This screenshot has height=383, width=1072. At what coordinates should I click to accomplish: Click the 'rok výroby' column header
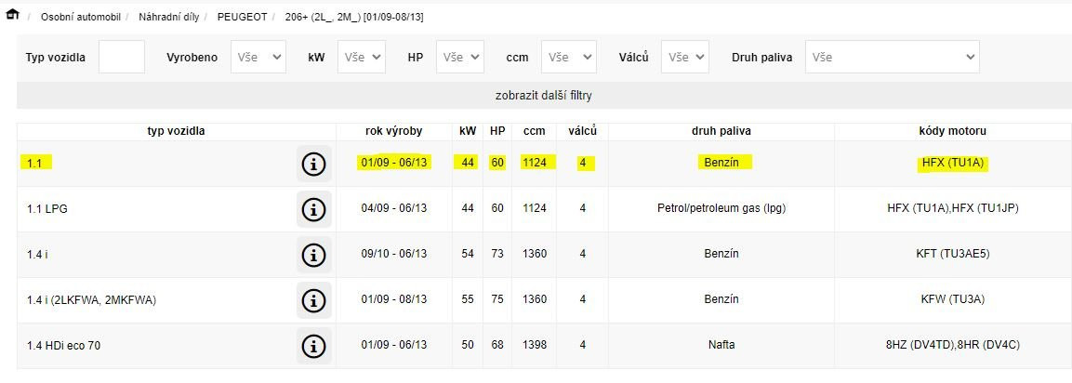pos(393,131)
